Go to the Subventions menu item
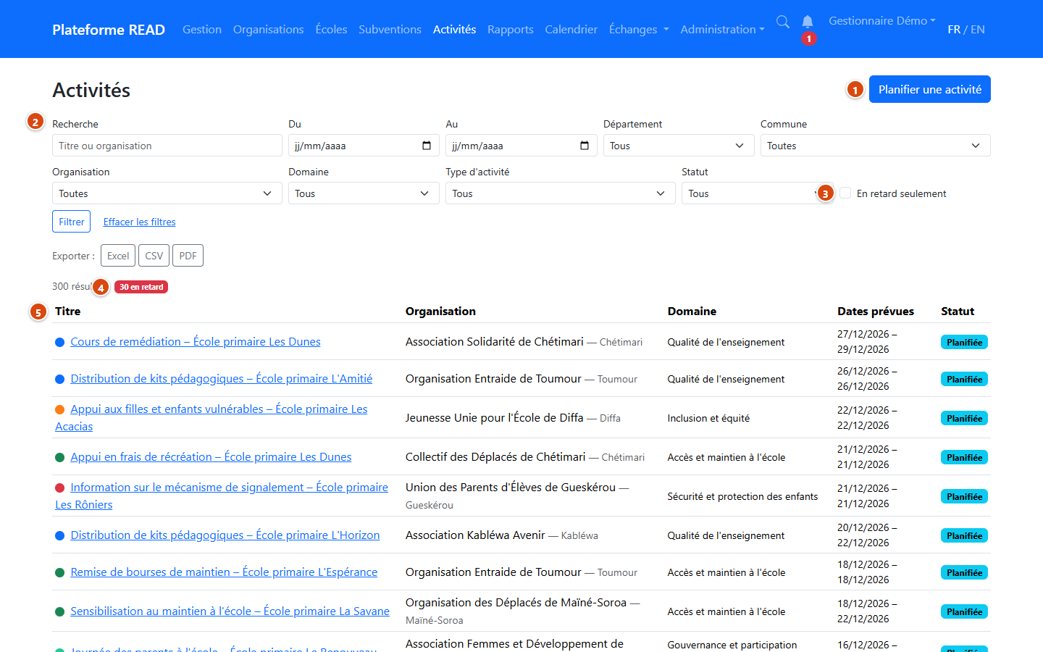Viewport: 1043px width, 652px height. tap(390, 29)
